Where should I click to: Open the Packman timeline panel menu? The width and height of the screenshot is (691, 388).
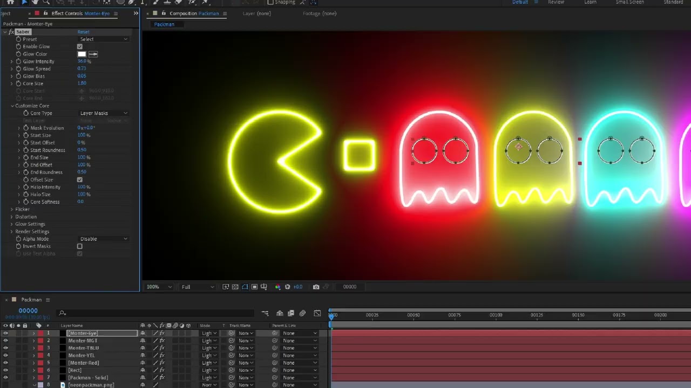pos(48,300)
